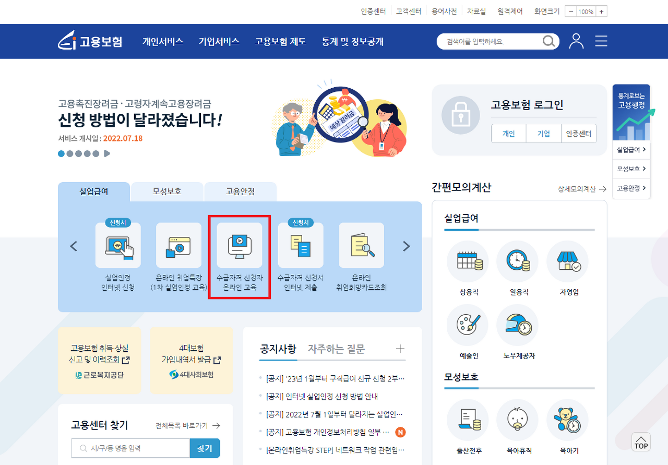Select fourth banner slide dot
The width and height of the screenshot is (668, 465).
click(87, 153)
